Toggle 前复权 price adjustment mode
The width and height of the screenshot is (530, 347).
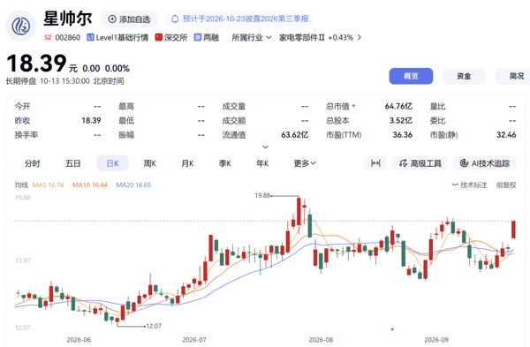click(506, 185)
